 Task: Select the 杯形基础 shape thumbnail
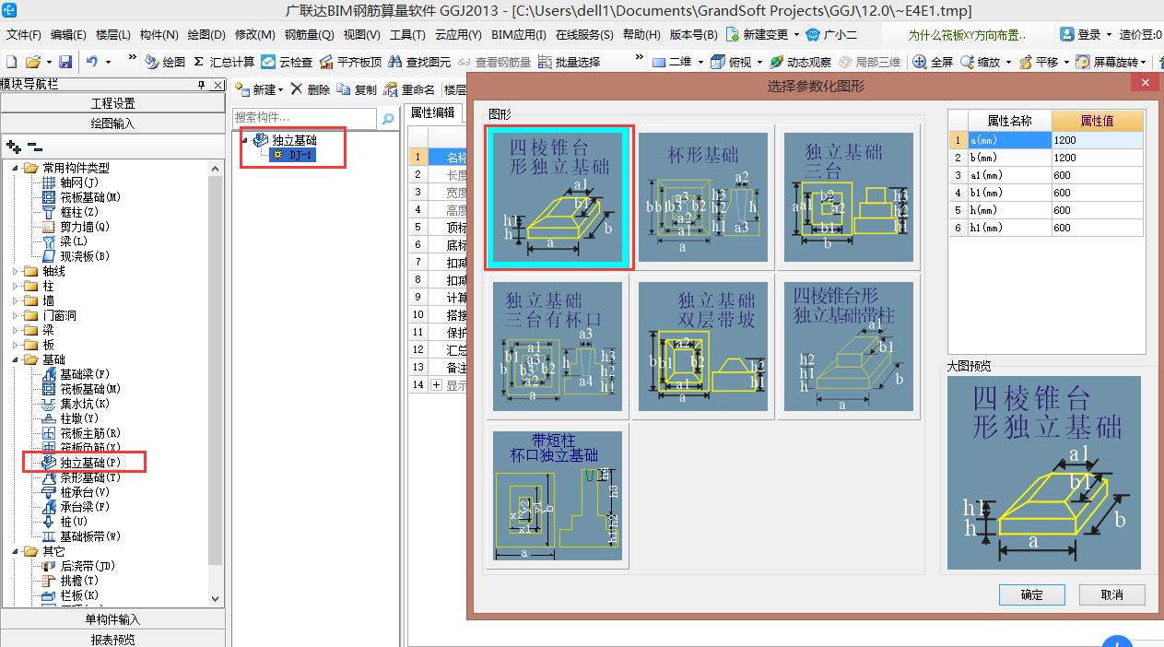pos(702,197)
